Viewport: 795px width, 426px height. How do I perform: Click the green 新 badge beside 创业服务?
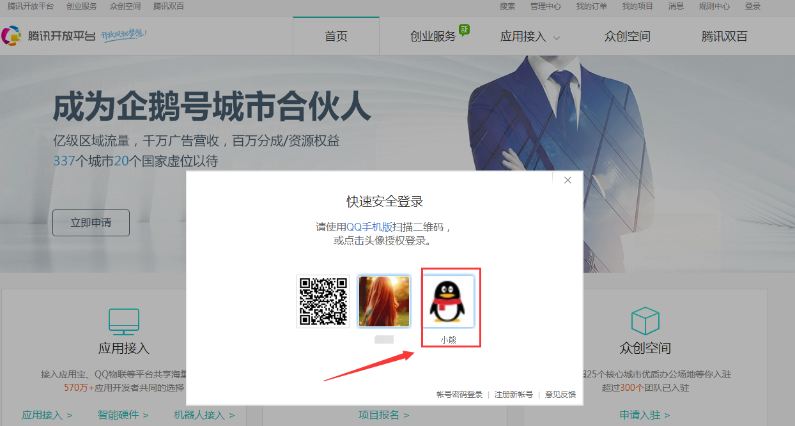click(x=464, y=29)
